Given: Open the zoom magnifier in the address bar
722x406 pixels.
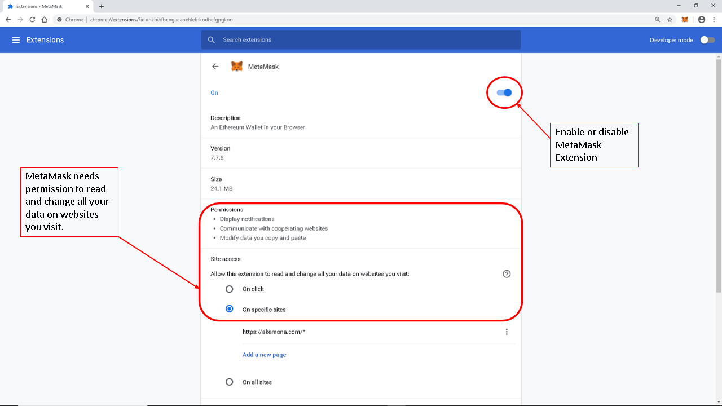Looking at the screenshot, I should pyautogui.click(x=658, y=19).
